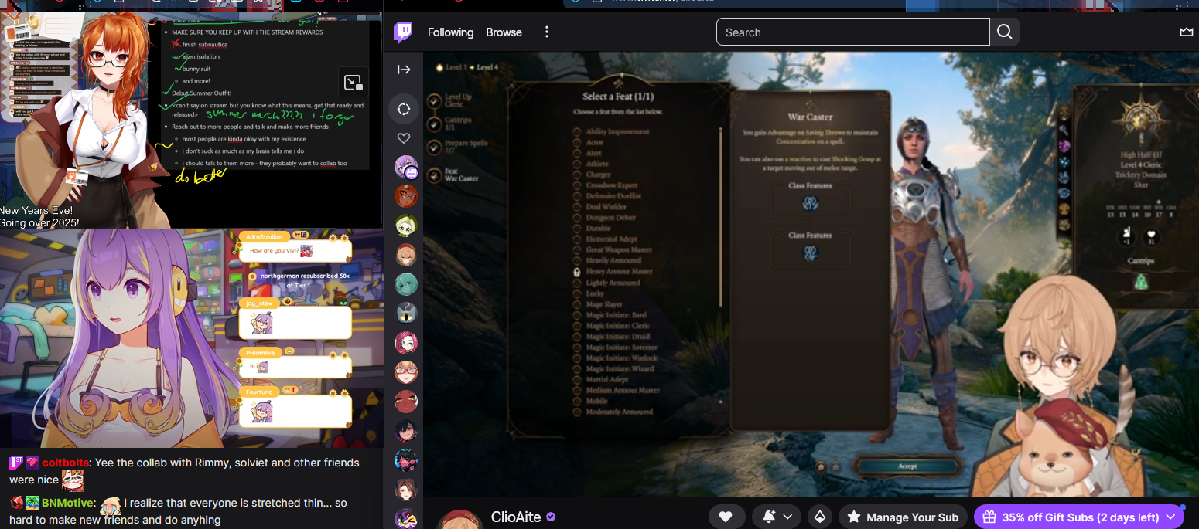This screenshot has height=529, width=1199.
Task: Select the Ability Improvement feat radio
Action: coord(577,132)
